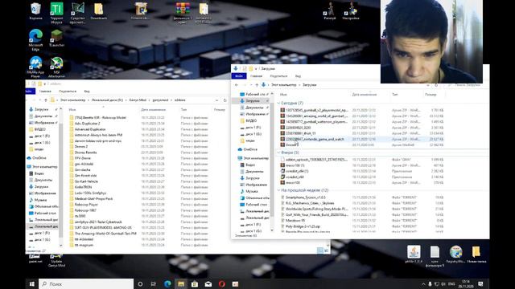The image size is (515, 289).
Task: Launch Microsoft Edge from the desktop
Action: point(35,39)
